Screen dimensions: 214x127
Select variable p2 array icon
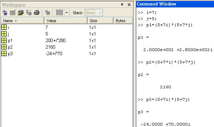pos(4,47)
